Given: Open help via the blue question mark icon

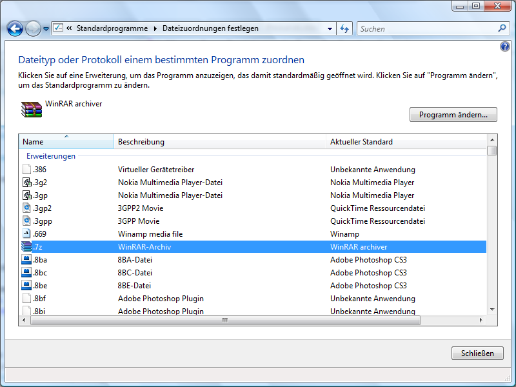Looking at the screenshot, I should click(x=505, y=46).
